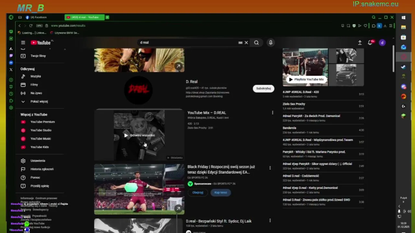Open the Opera GX menu logo

click(x=11, y=17)
